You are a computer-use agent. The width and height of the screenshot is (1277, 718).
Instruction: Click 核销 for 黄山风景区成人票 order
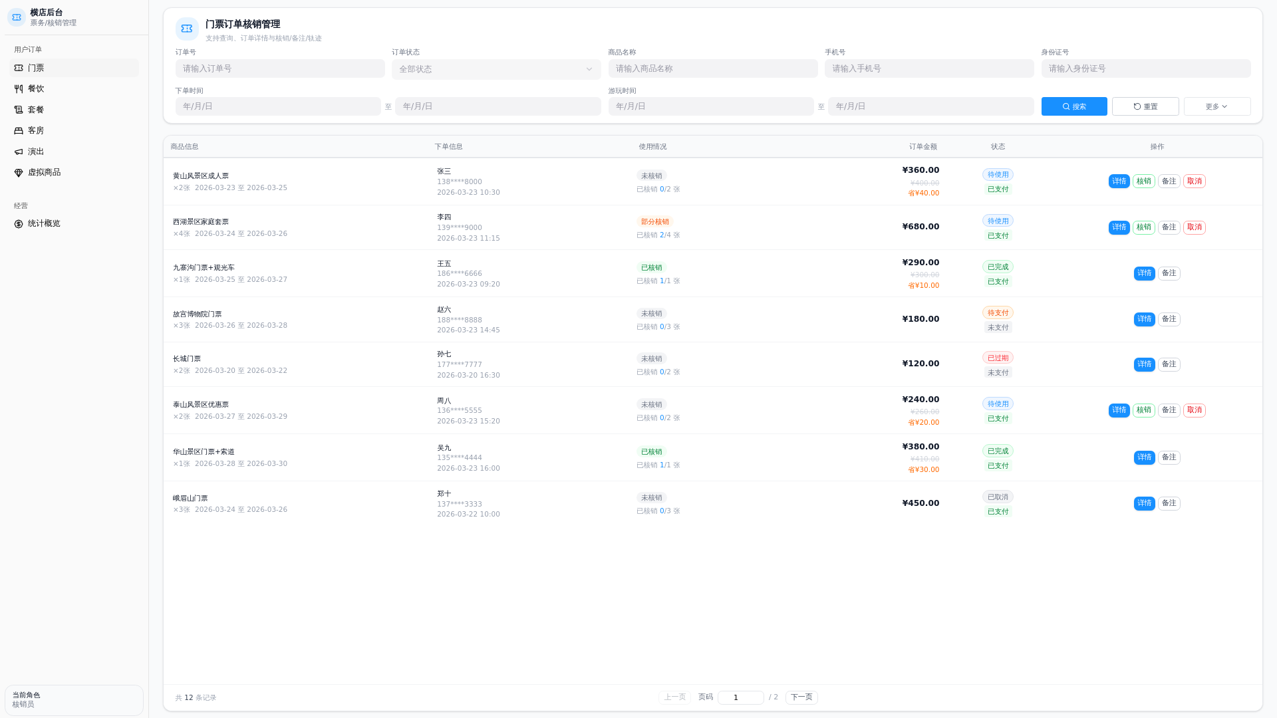[x=1144, y=181]
